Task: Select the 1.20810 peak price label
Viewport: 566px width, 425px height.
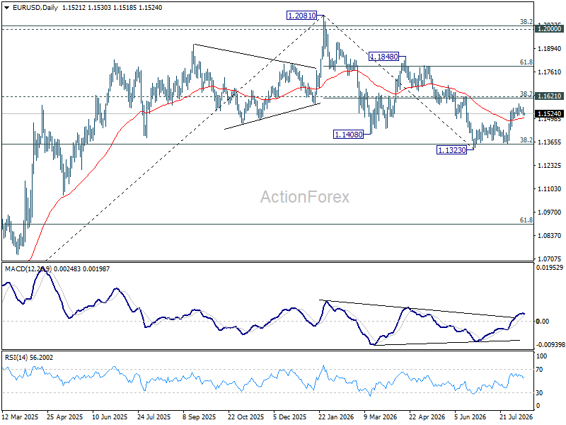Action: (x=301, y=16)
